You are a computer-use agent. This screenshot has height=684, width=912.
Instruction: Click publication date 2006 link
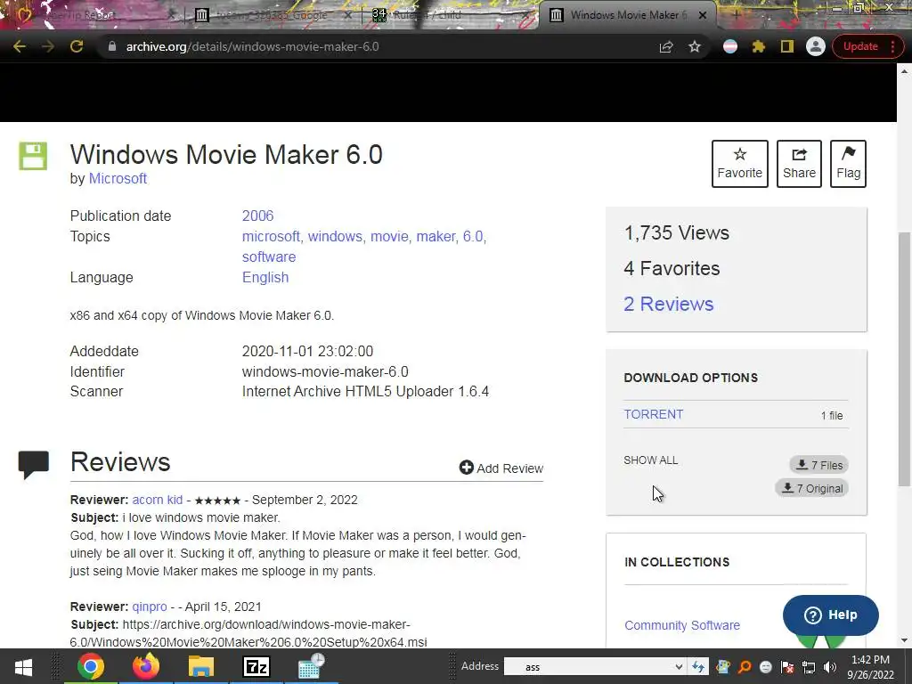257,216
